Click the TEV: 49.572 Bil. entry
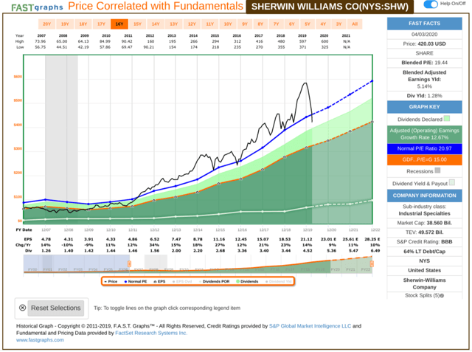472x352 pixels. (x=425, y=232)
